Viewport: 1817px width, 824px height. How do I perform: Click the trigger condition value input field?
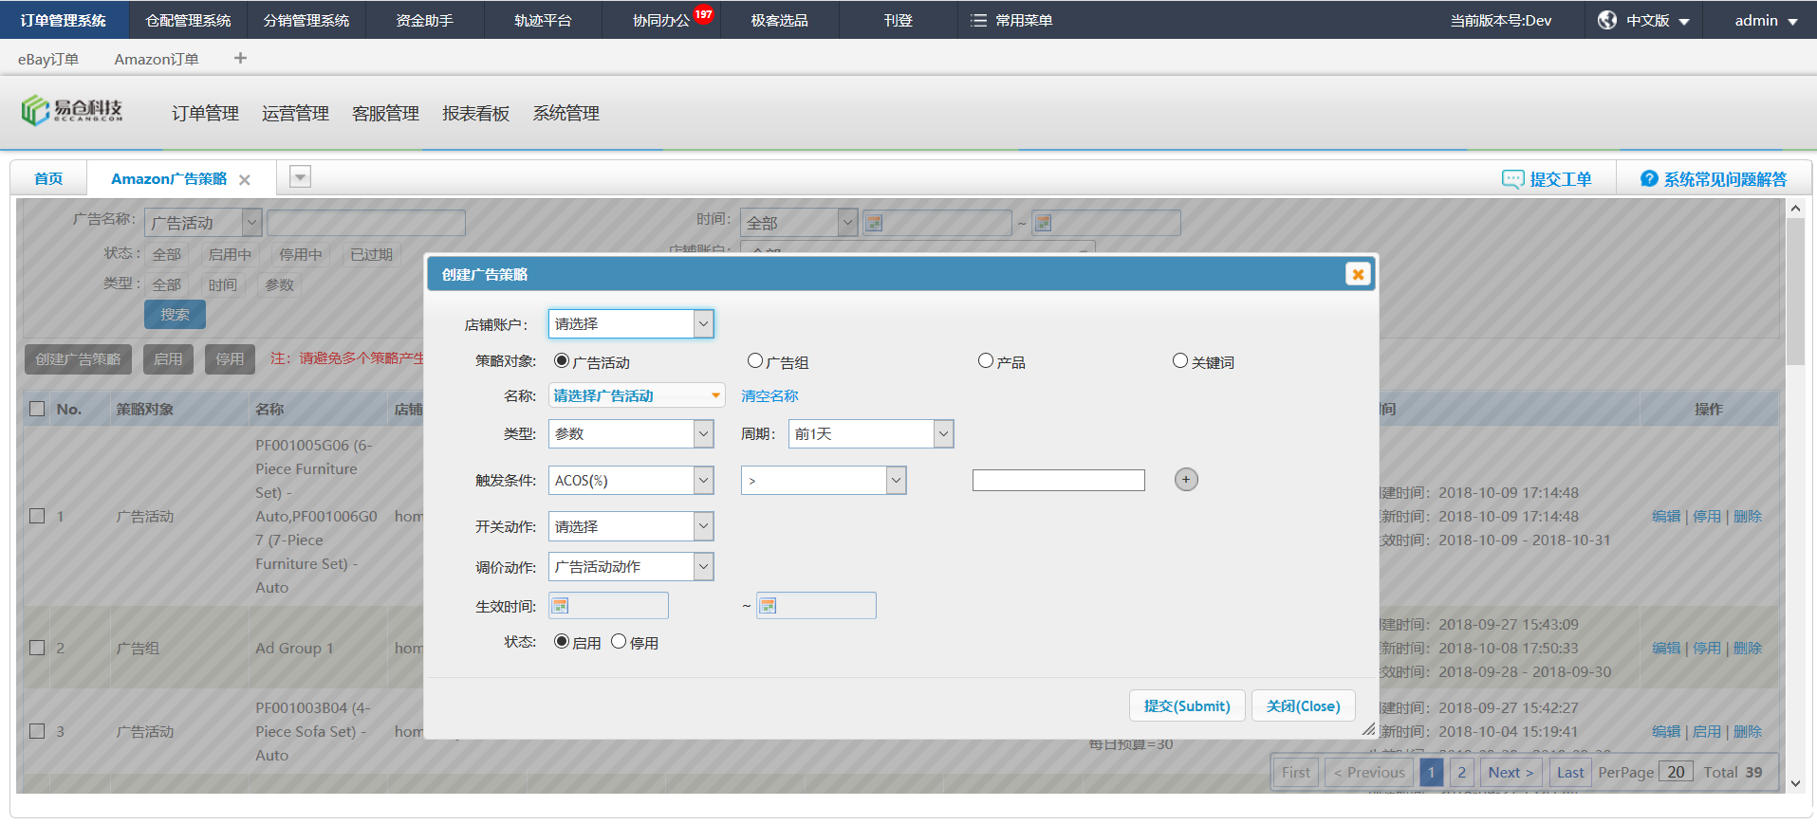[1058, 481]
